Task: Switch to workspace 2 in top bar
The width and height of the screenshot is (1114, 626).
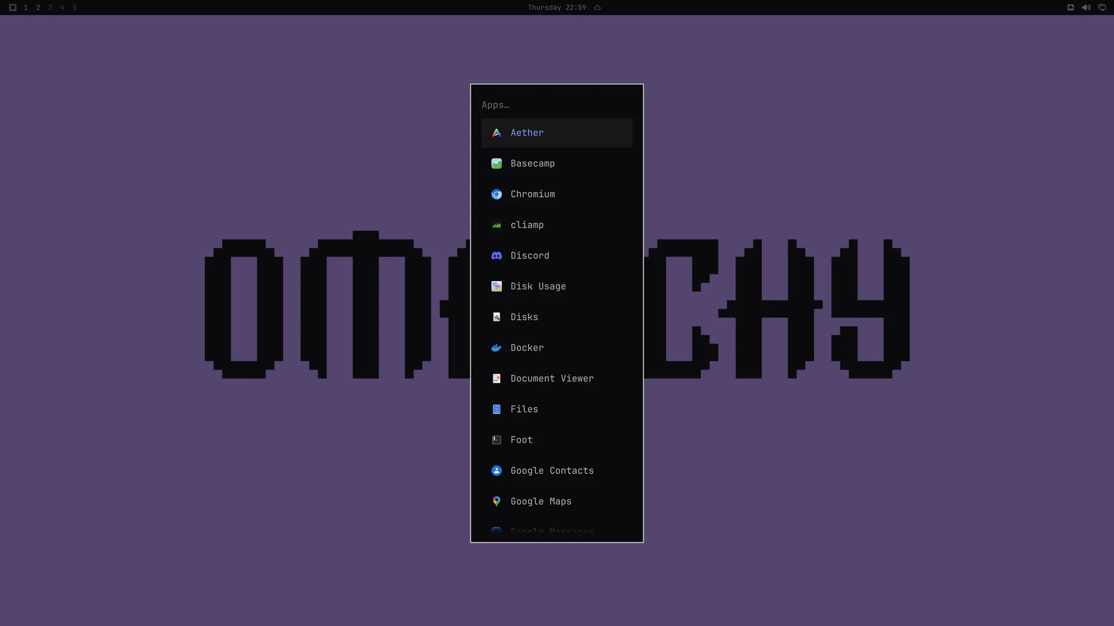Action: tap(38, 8)
